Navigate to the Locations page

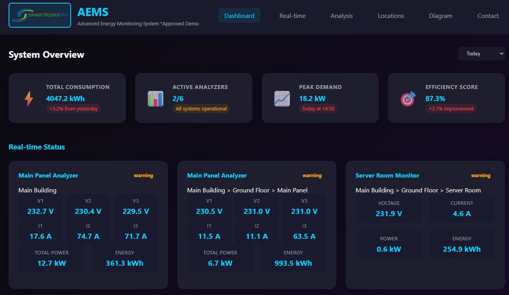click(x=391, y=16)
